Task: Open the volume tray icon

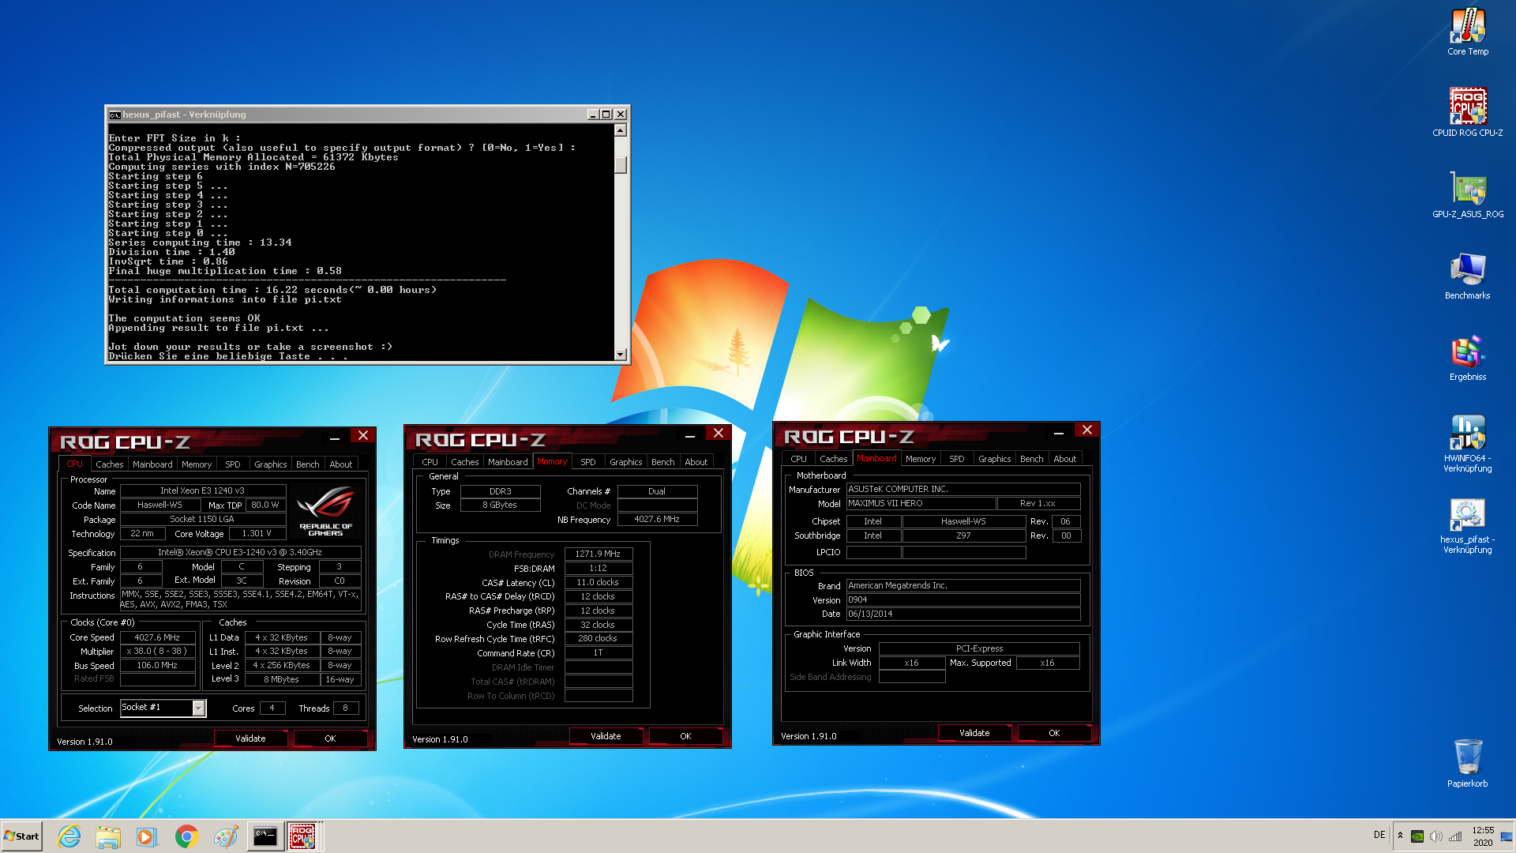Action: click(x=1436, y=836)
